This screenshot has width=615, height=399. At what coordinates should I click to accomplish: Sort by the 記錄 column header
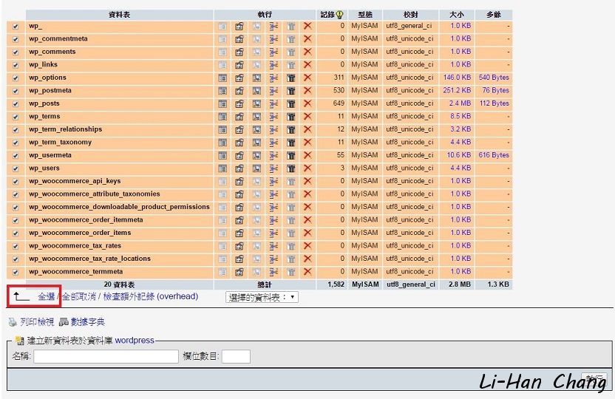(x=327, y=15)
